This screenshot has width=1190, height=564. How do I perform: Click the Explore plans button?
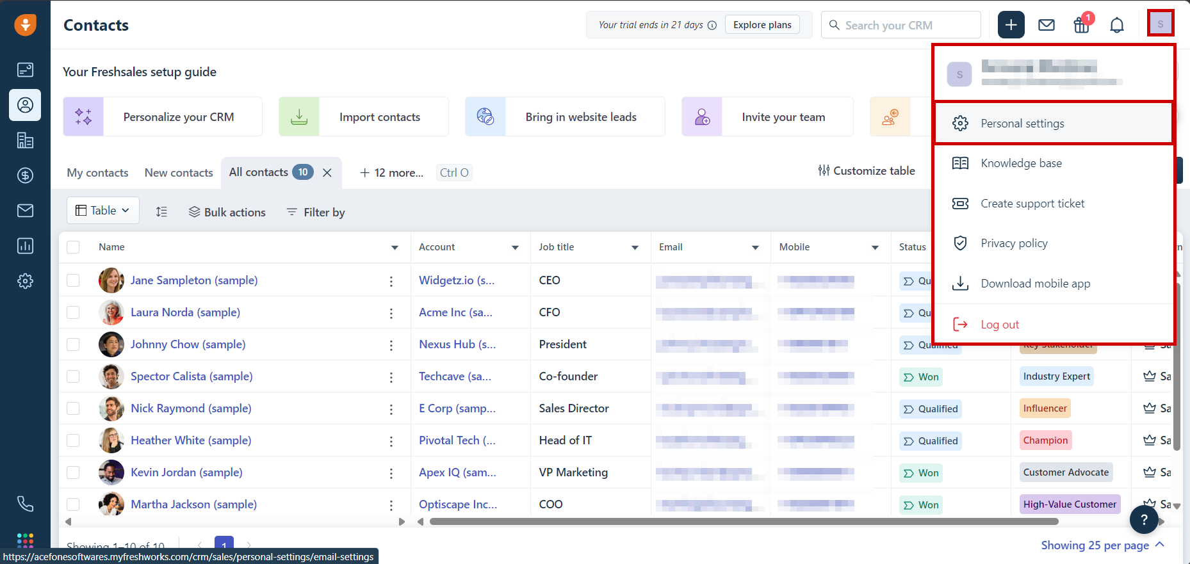[762, 25]
